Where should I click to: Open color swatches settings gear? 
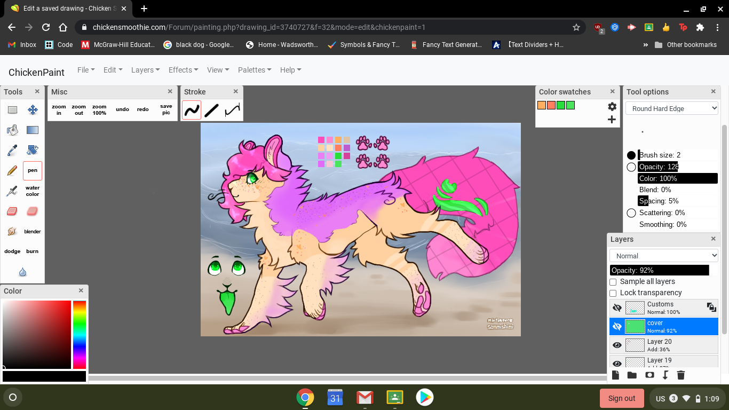pos(612,107)
